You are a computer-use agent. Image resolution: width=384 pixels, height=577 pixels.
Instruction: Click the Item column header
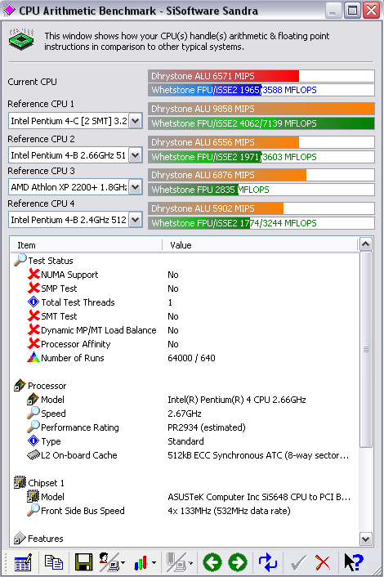87,245
